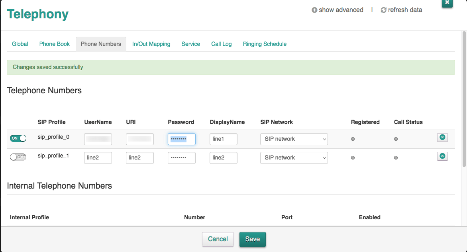
Task: Click the Save button
Action: [x=253, y=239]
